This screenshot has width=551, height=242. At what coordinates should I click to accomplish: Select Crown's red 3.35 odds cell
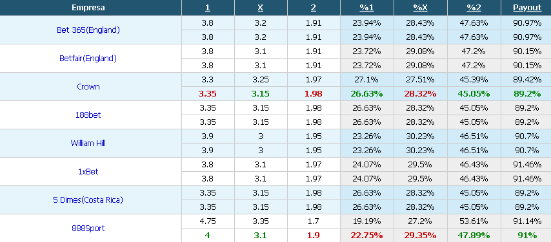point(207,93)
